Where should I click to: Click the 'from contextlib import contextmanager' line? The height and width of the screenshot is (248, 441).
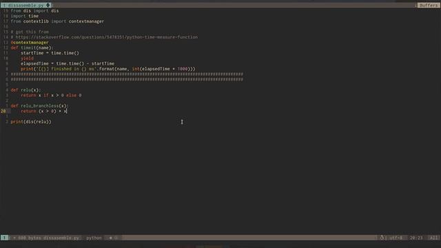pyautogui.click(x=57, y=21)
